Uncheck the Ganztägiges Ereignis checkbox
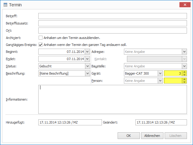Screen dimensions: 193x145 tap(40, 45)
